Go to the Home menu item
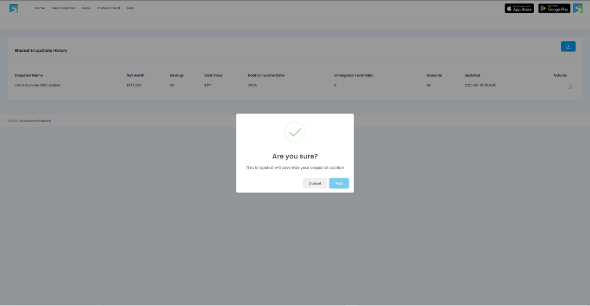The height and width of the screenshot is (306, 590). [x=40, y=8]
